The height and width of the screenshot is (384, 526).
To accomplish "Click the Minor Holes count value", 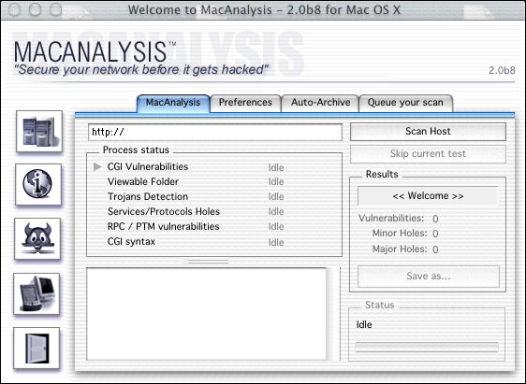I will [435, 234].
